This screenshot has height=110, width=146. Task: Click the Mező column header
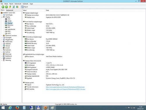click(x=25, y=10)
